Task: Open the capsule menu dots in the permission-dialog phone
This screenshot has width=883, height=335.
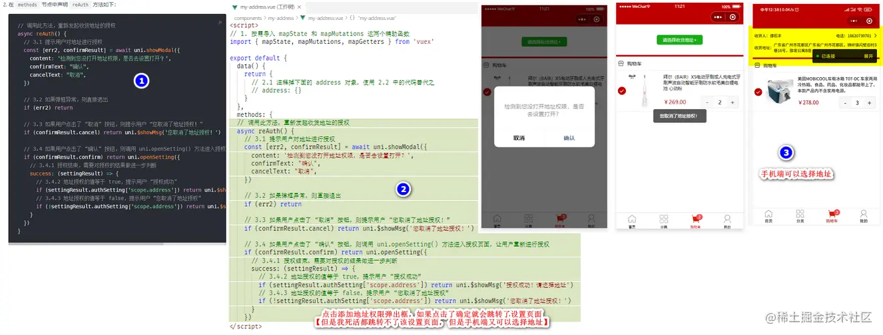Action: 582,19
